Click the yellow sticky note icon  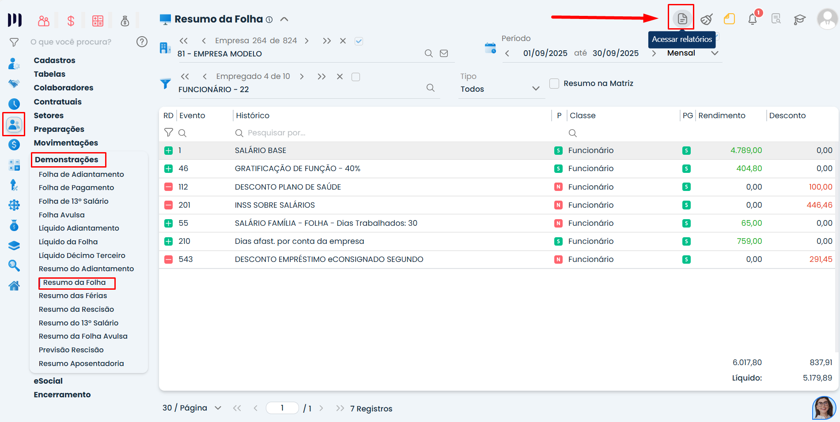(729, 19)
